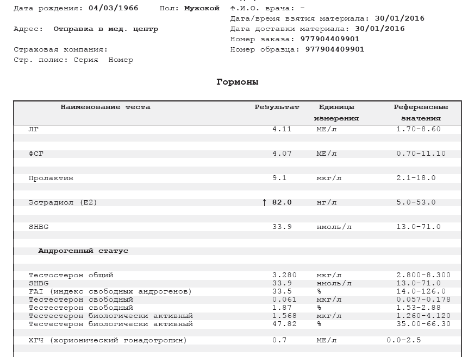Click the reference range 14.0-126.0

421,291
